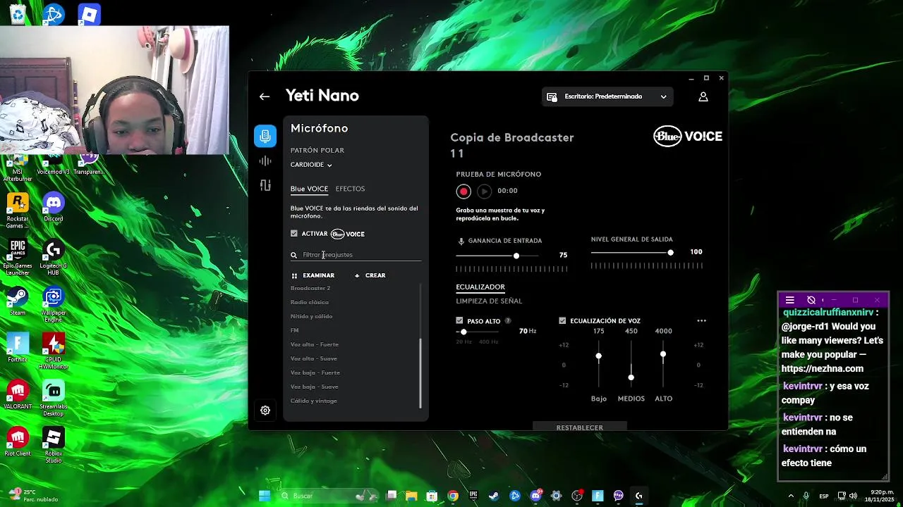Image resolution: width=903 pixels, height=507 pixels.
Task: Open the mixer sidebar icon in G HUB
Action: pos(265,185)
